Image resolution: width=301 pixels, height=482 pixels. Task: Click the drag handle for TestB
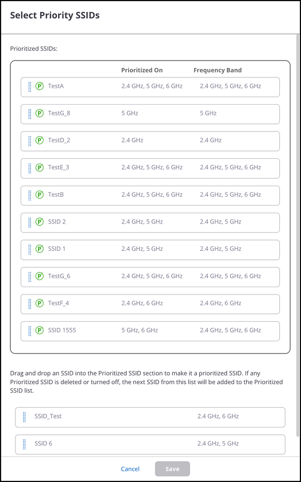(x=30, y=195)
